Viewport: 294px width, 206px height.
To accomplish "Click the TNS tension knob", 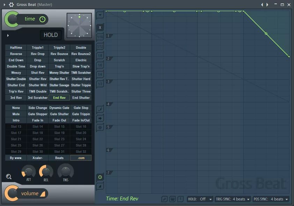I will click(65, 172).
